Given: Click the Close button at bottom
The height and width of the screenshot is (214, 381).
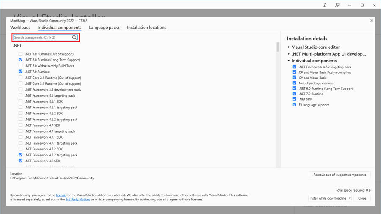Looking at the screenshot, I should [362, 198].
